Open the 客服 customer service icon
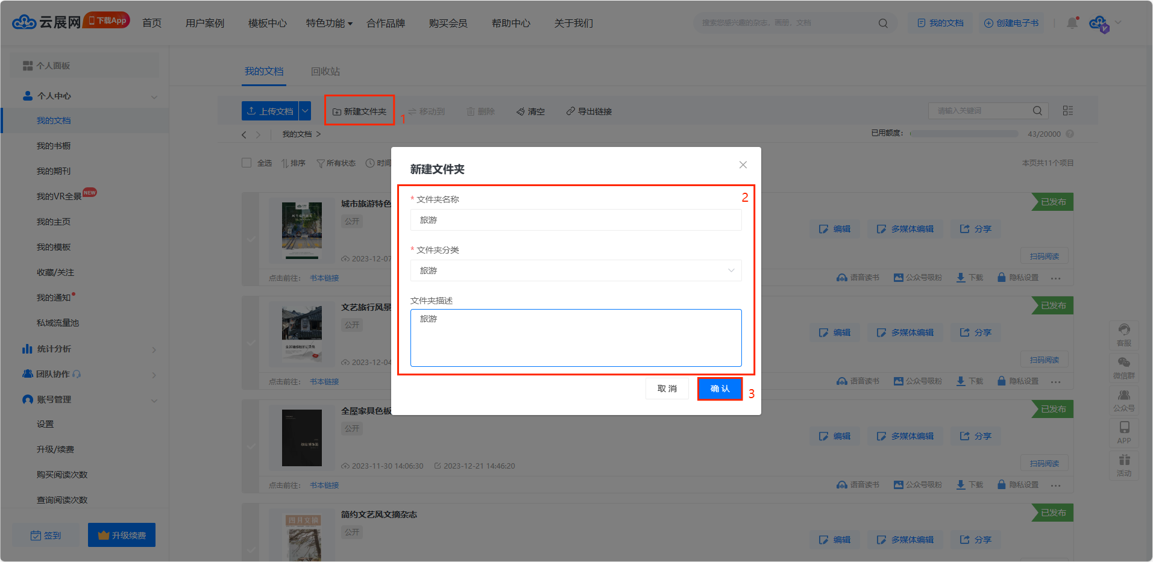 tap(1123, 334)
